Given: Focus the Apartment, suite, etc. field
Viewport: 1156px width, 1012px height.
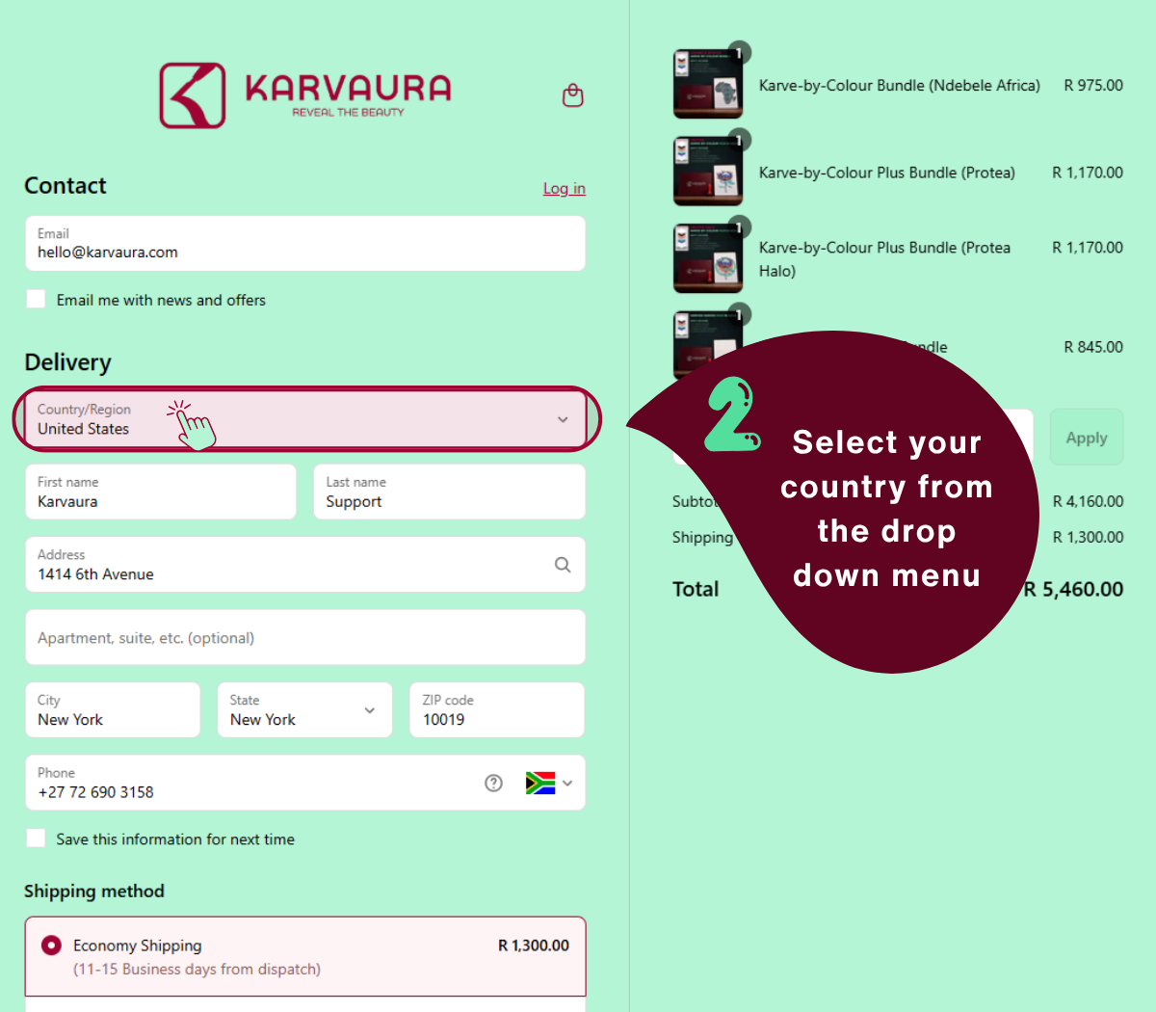Looking at the screenshot, I should (304, 637).
